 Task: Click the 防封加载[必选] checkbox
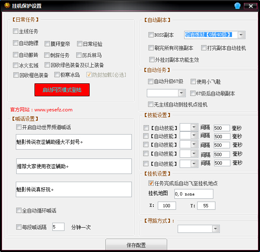pyautogui.click(x=89, y=75)
